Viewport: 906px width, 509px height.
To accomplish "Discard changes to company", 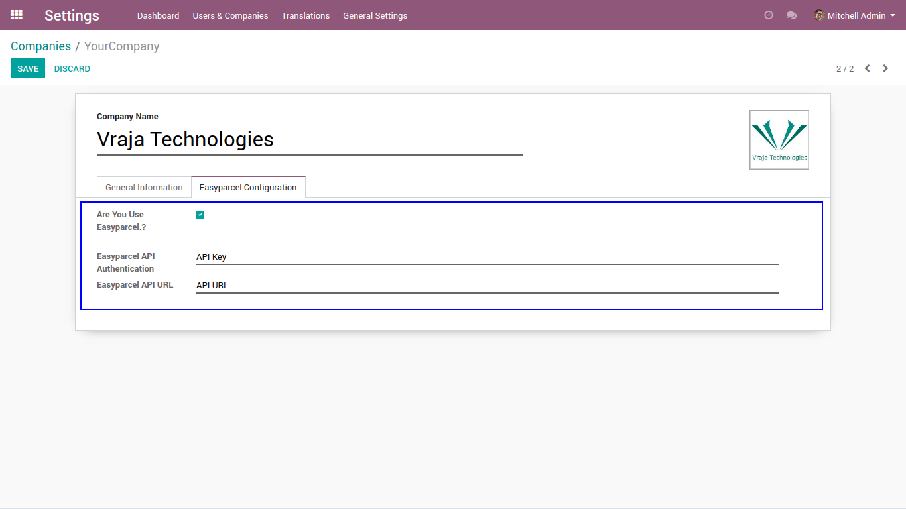I will tap(72, 69).
